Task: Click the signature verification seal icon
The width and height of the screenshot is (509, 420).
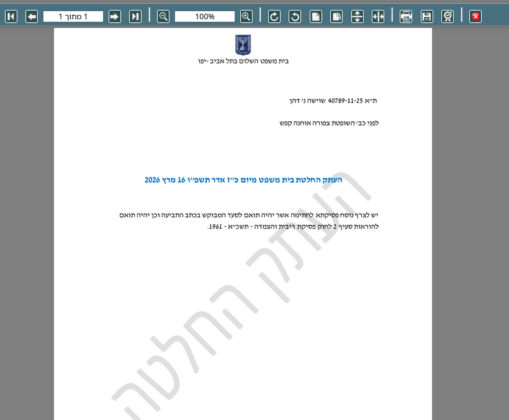Action: pos(448,16)
